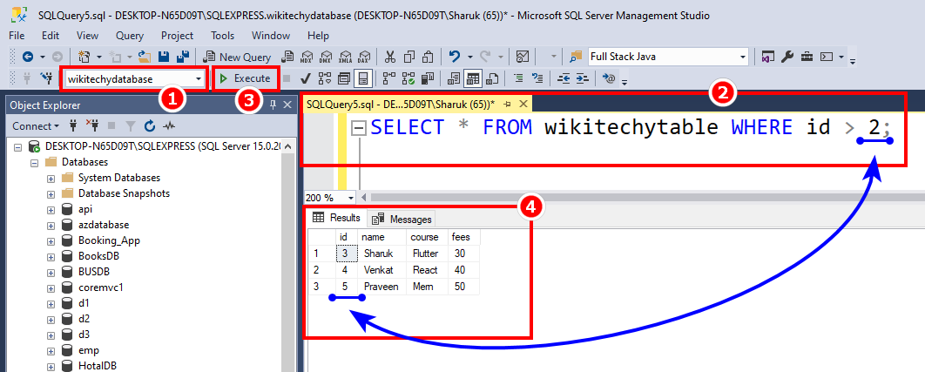Select the Booking_App database in tree
Image resolution: width=925 pixels, height=372 pixels.
(109, 240)
